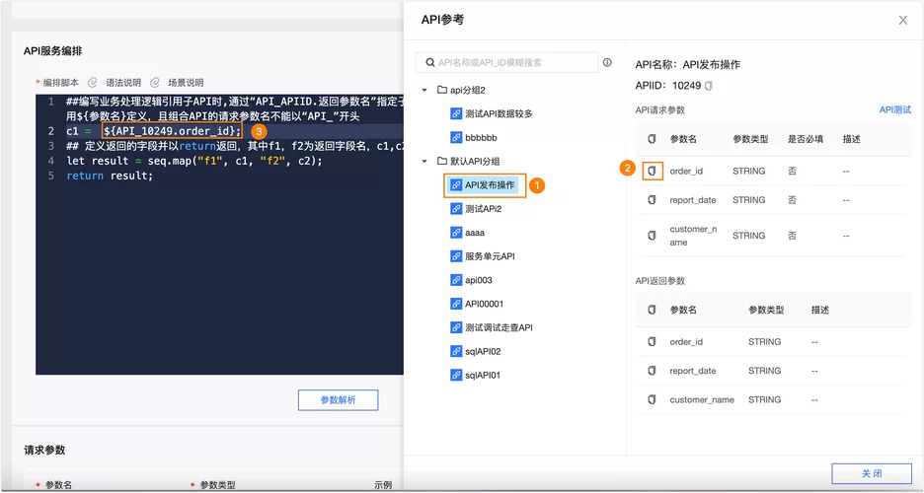924x493 pixels.
Task: Click copy icon in request parameters header
Action: click(652, 139)
